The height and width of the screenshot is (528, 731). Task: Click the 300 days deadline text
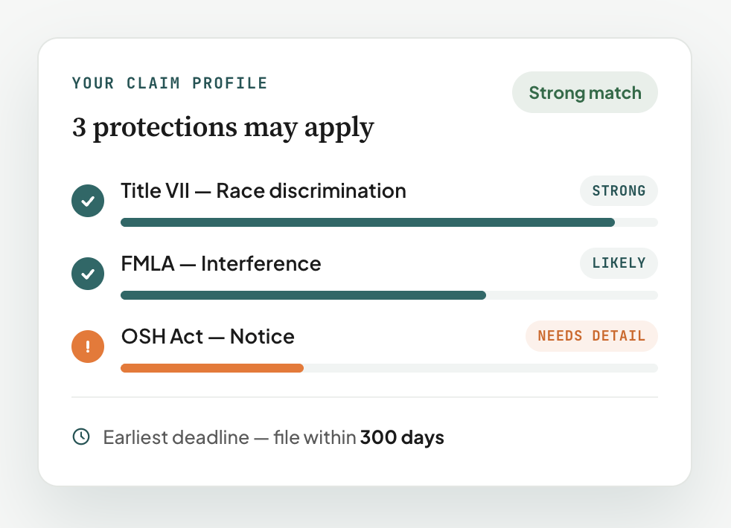point(402,437)
